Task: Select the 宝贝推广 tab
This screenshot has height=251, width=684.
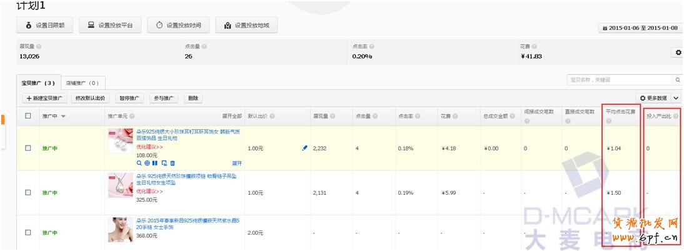Action: pyautogui.click(x=38, y=82)
